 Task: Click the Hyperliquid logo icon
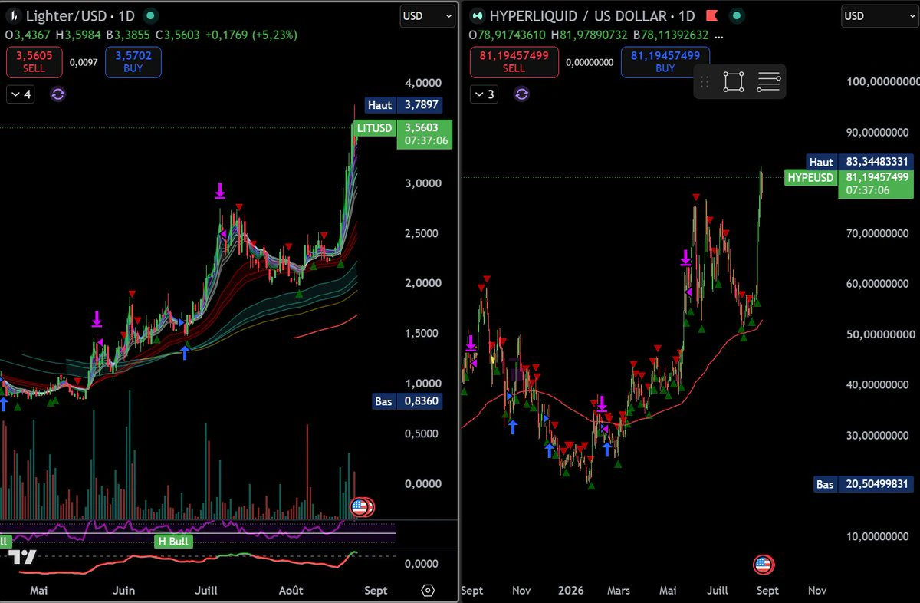click(478, 15)
